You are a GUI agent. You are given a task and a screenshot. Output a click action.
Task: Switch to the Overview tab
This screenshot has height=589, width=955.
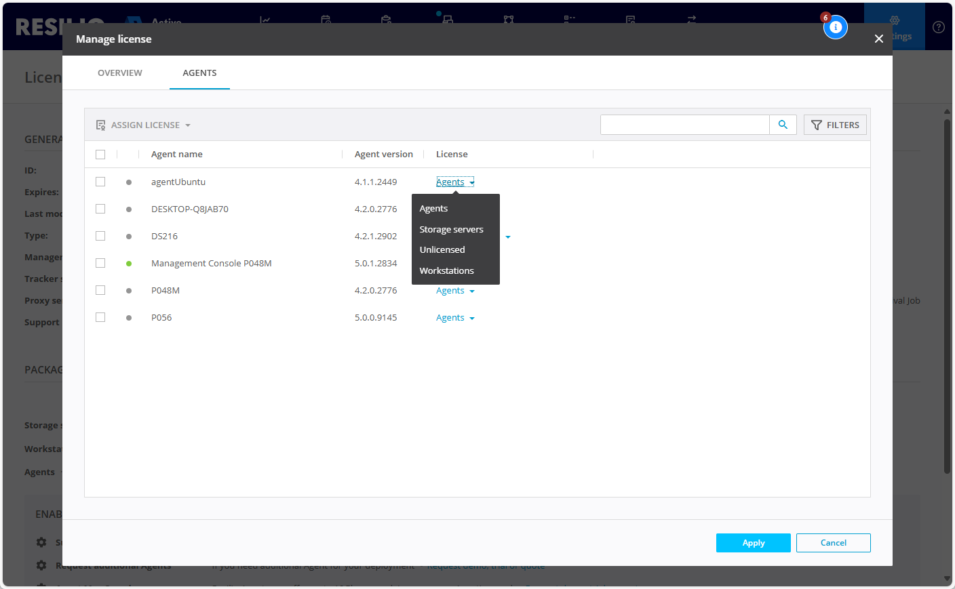coord(120,73)
